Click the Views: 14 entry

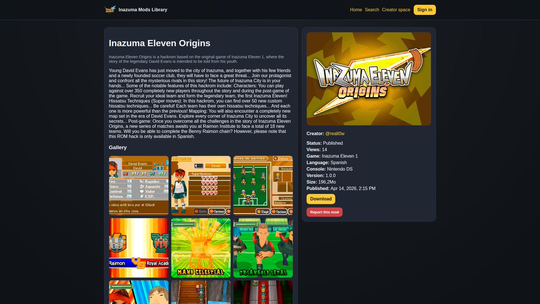317,150
